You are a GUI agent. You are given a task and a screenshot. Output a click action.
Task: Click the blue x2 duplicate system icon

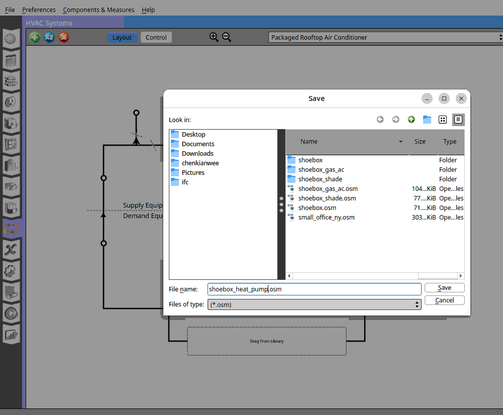pos(49,37)
